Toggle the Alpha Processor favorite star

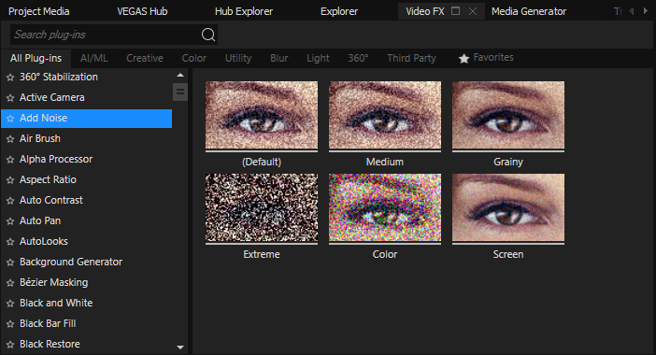(x=10, y=160)
